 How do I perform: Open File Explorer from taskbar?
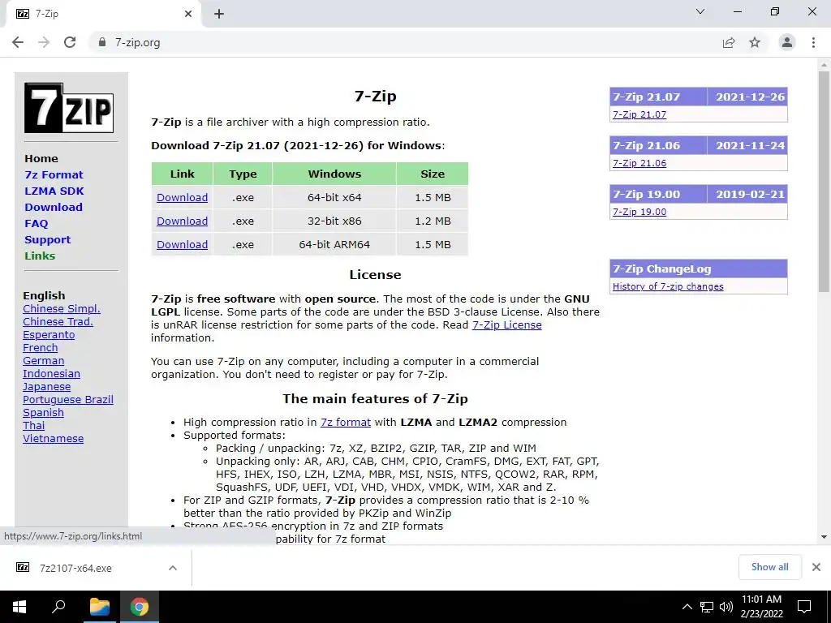99,607
